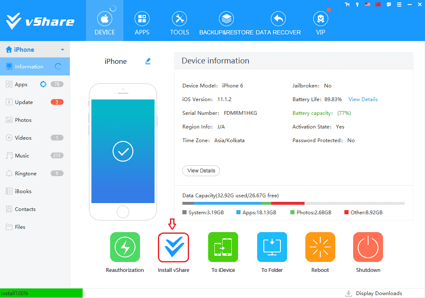Open the DEVICE tab
This screenshot has width=425, height=298.
pos(105,21)
